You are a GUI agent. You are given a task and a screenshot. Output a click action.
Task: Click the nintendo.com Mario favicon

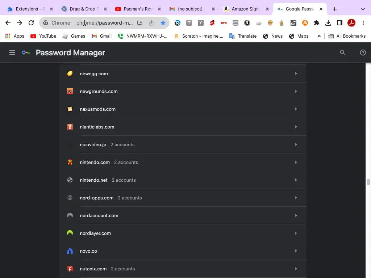point(70,162)
